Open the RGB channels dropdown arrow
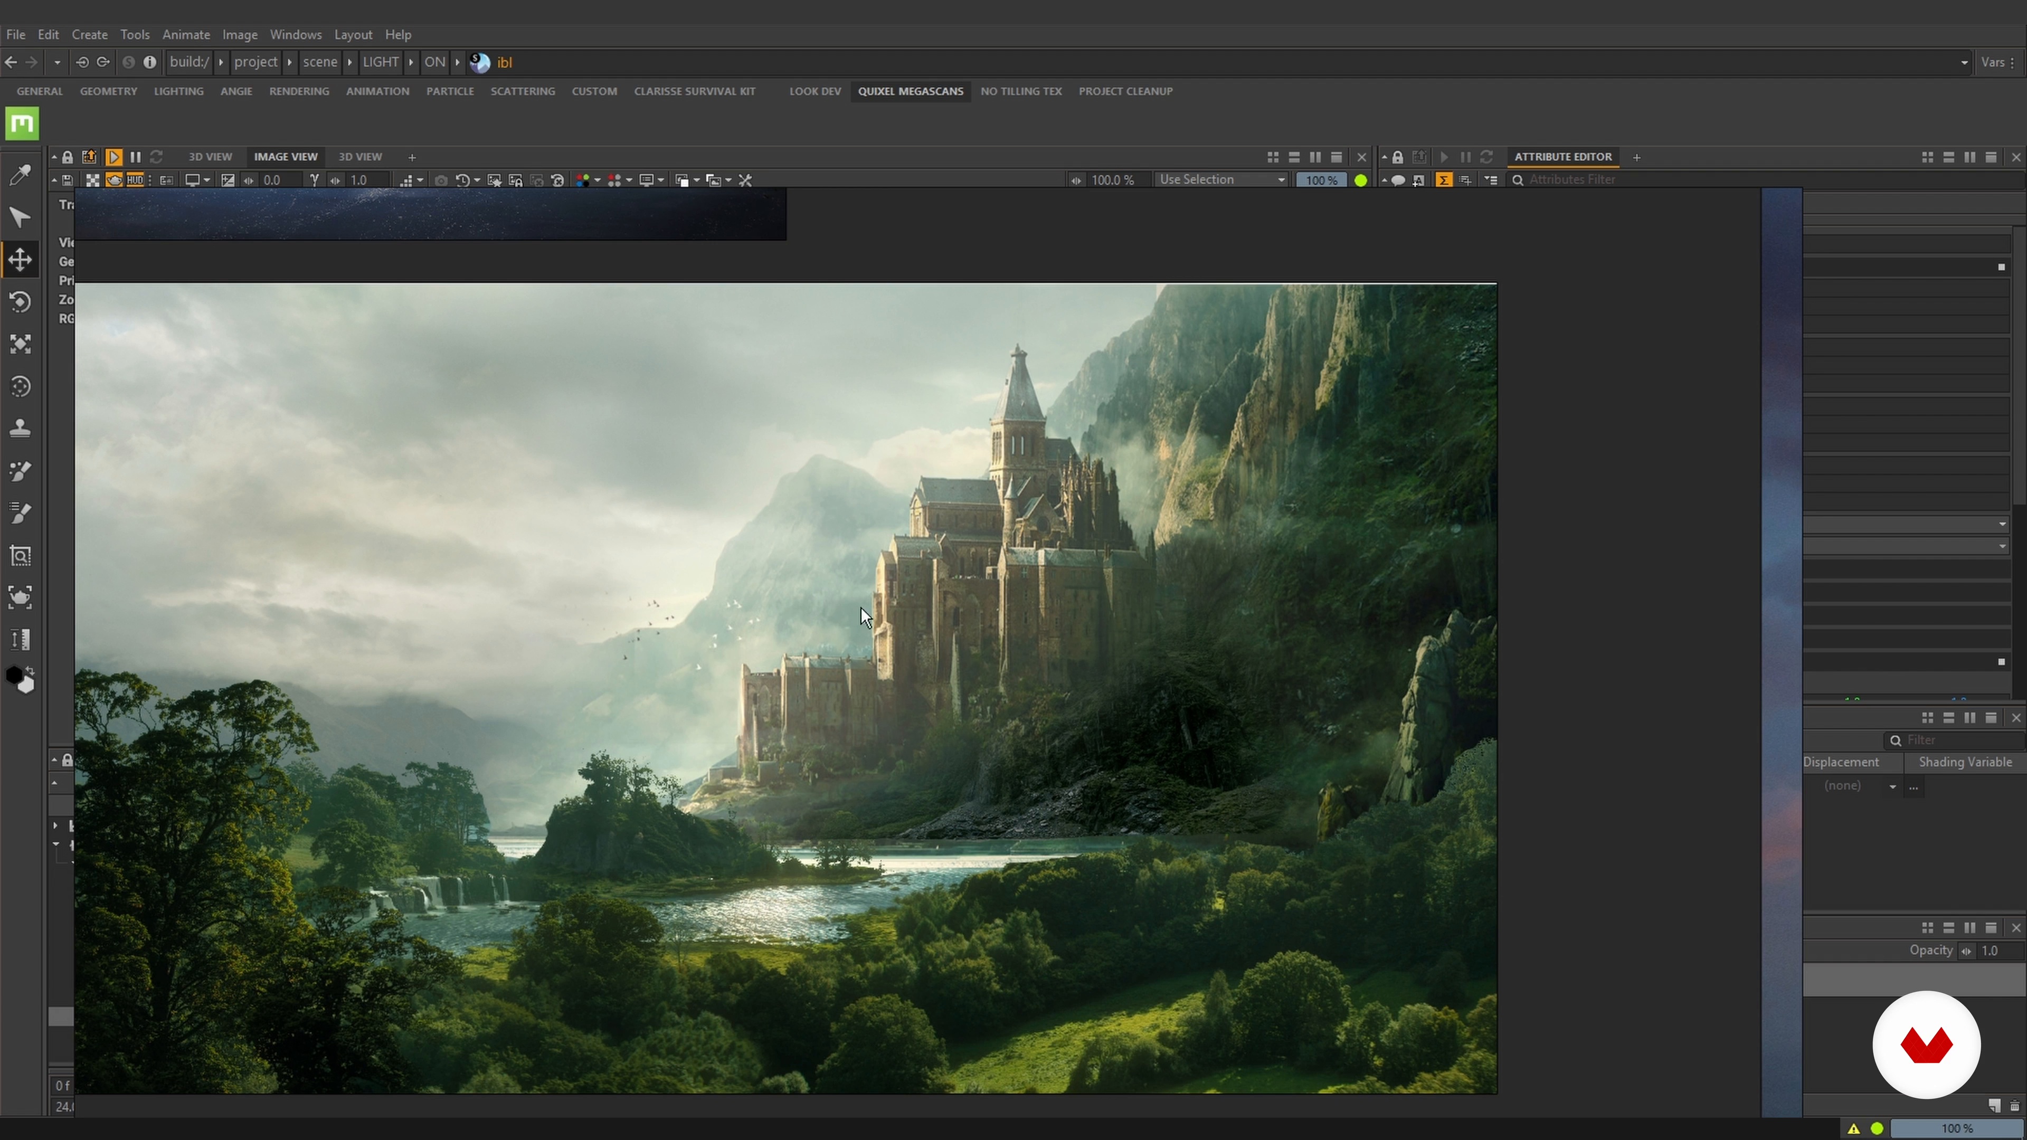Image resolution: width=2027 pixels, height=1140 pixels. click(597, 180)
